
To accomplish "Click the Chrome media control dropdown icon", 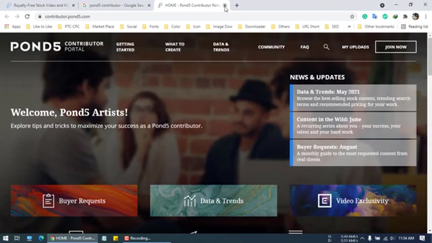I will pos(382,5).
